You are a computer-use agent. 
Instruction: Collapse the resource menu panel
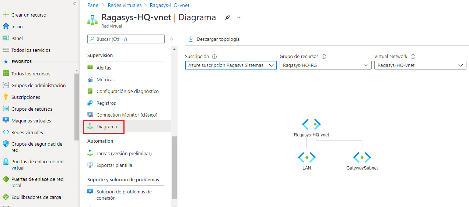coord(172,39)
